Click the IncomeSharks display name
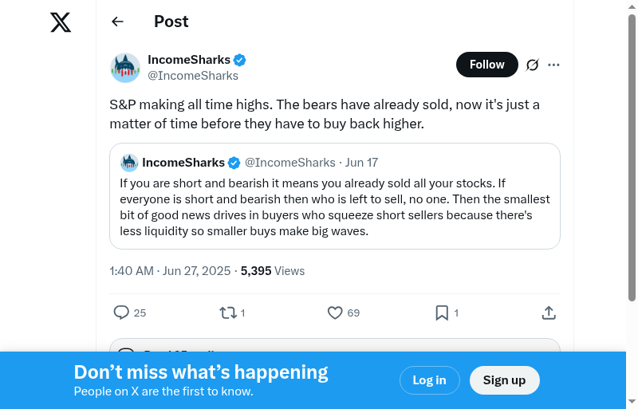 (x=189, y=60)
